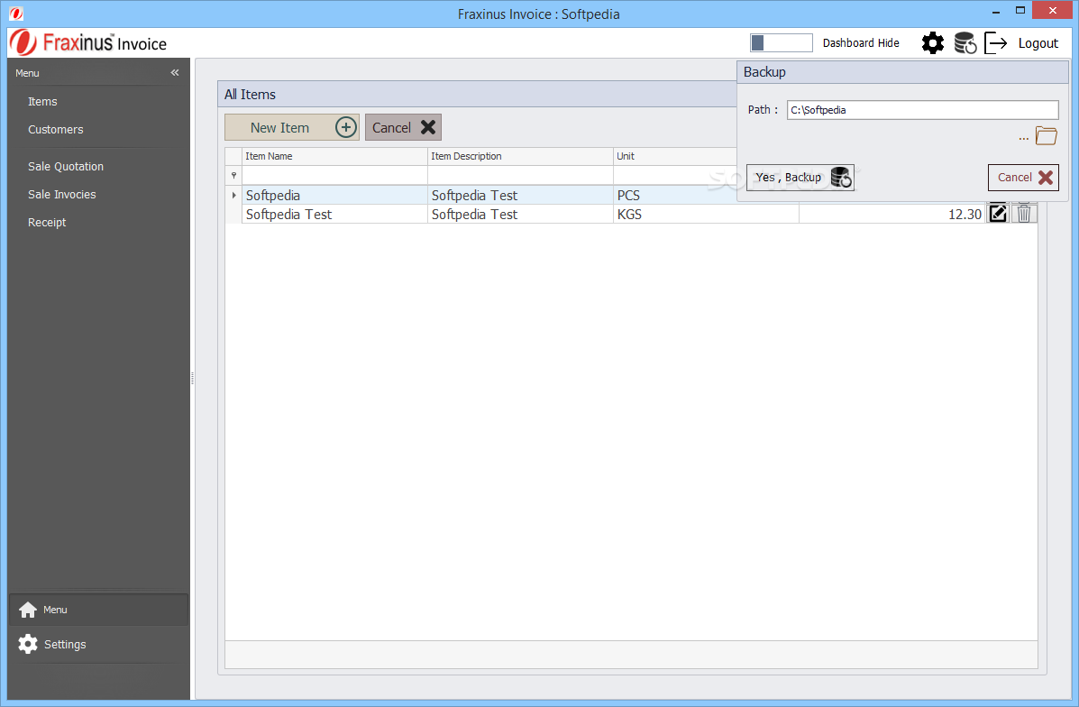Expand the Softpedia row indicator arrow
Image resolution: width=1079 pixels, height=707 pixels.
click(x=234, y=196)
